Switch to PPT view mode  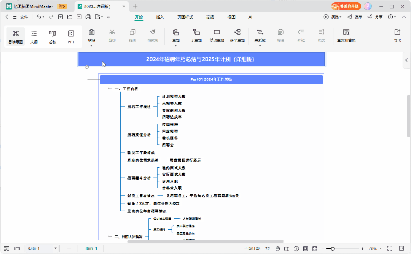point(71,37)
